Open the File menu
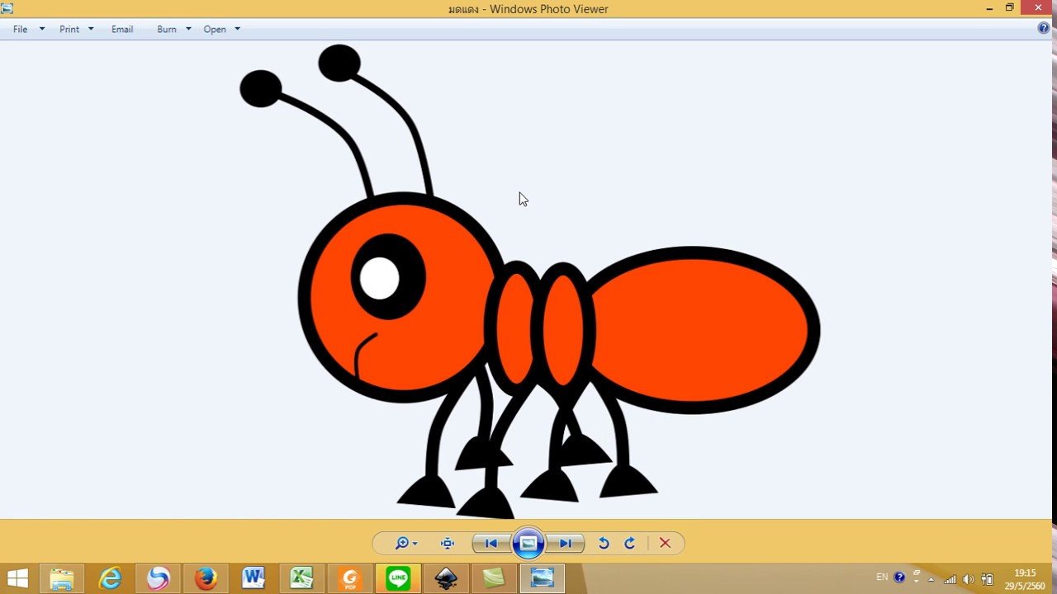Image resolution: width=1057 pixels, height=594 pixels. pos(21,29)
